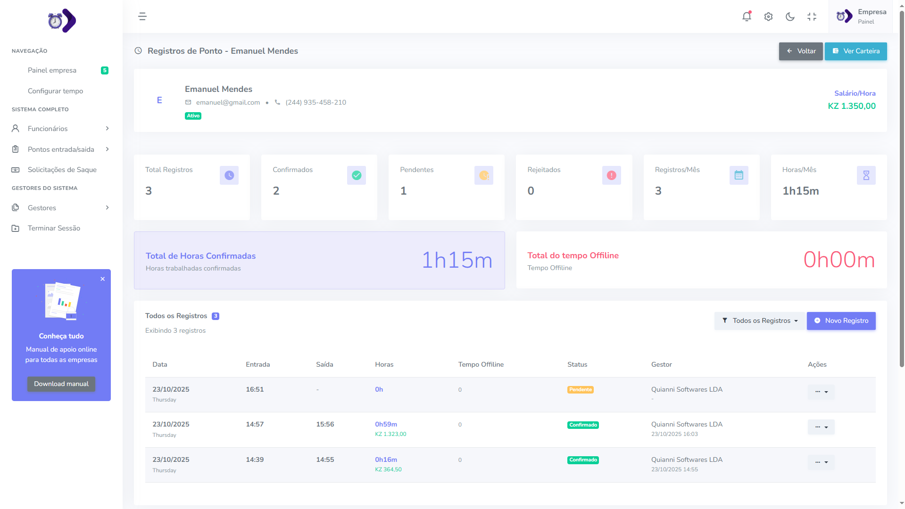Click the hamburger menu icon in the header
The image size is (905, 509).
pyautogui.click(x=142, y=16)
